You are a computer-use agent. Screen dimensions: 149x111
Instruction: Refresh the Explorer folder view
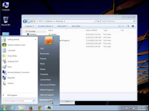[98, 21]
